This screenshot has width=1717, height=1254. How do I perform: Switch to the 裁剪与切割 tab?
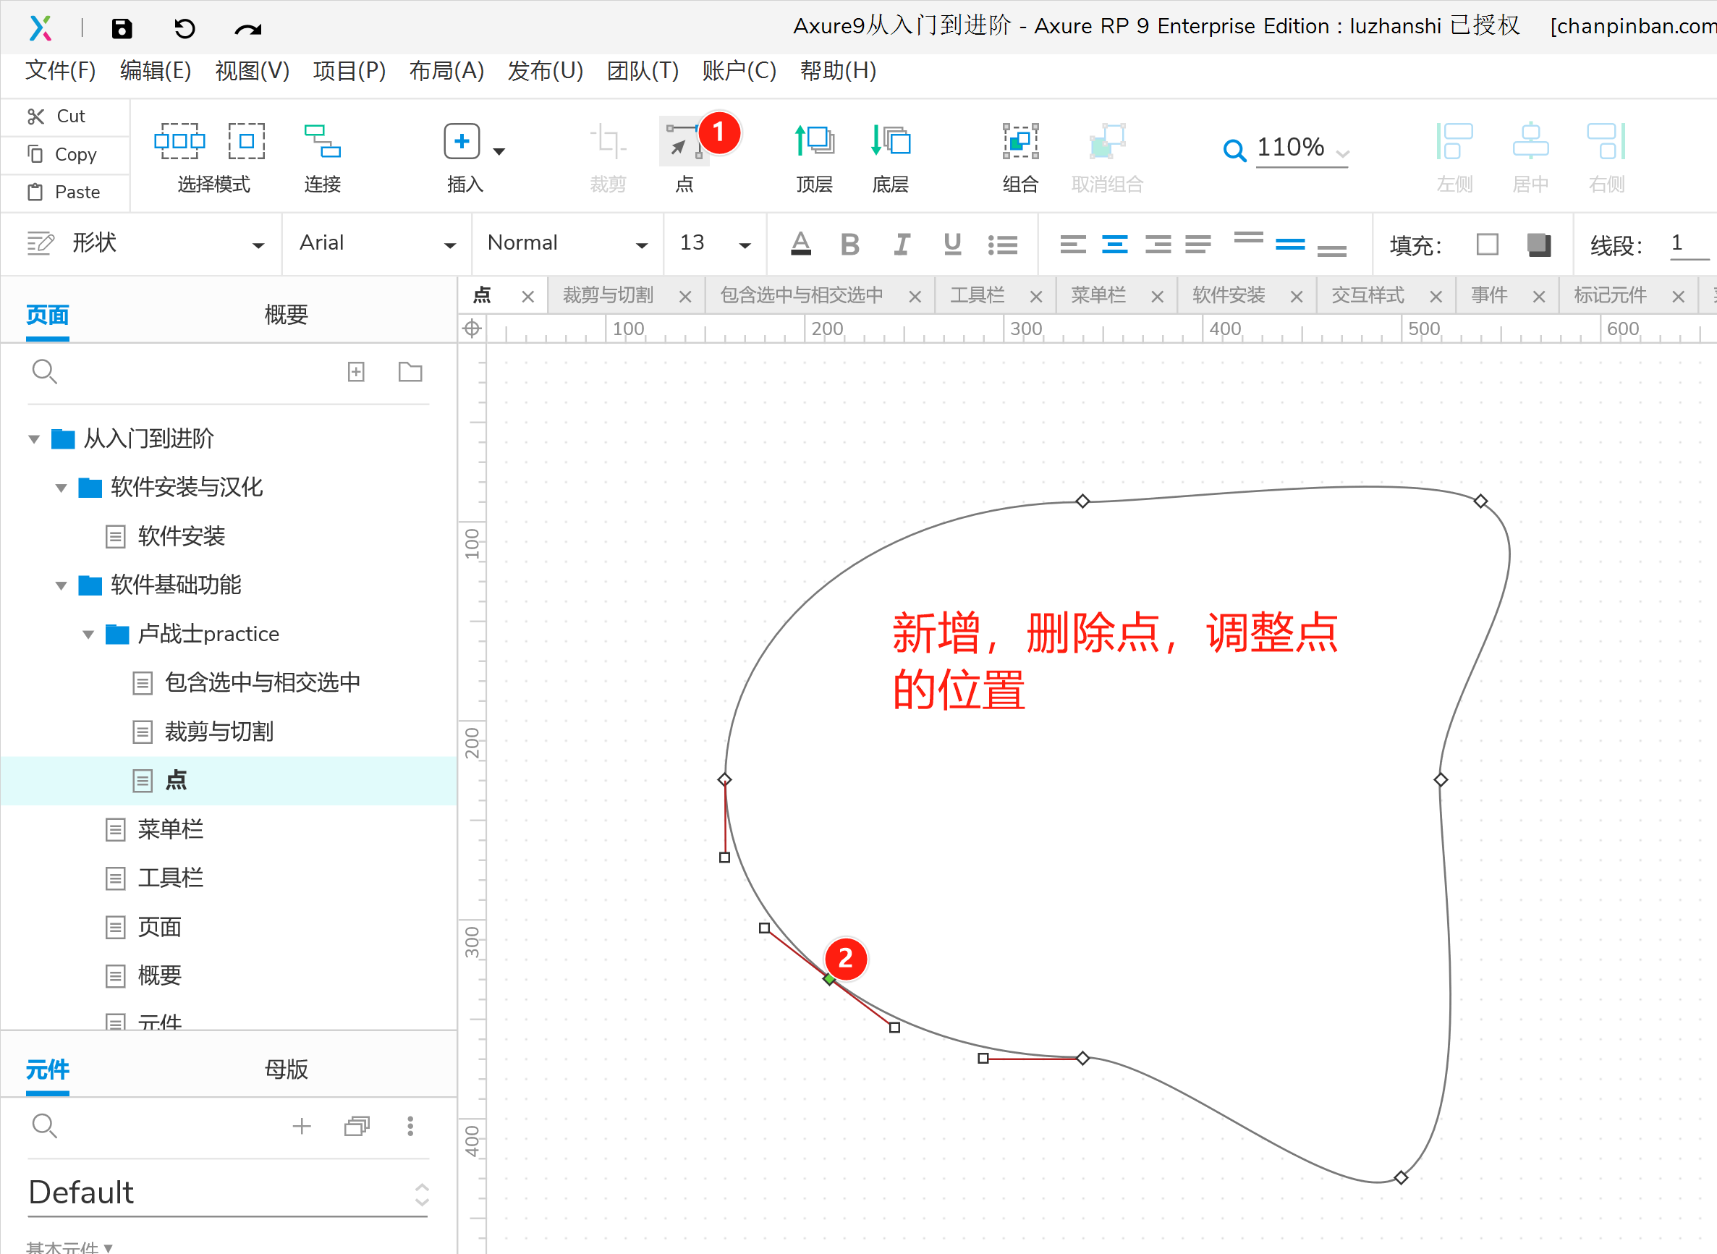(x=608, y=295)
